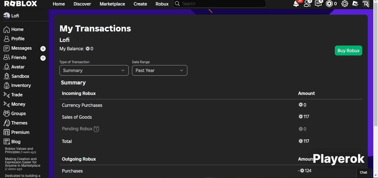Click the 0 amount in Currency Purchases row
The height and width of the screenshot is (178, 378).
(302, 105)
